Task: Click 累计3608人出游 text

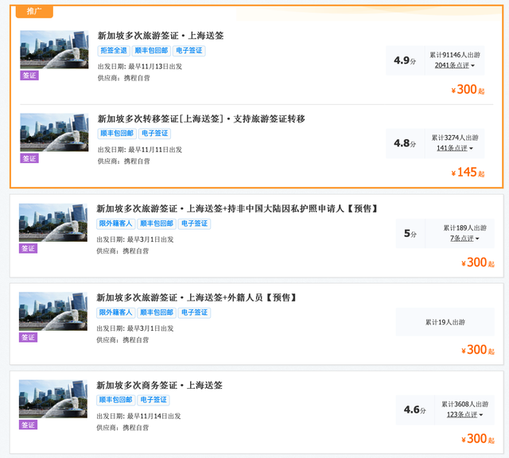Action: tap(464, 404)
